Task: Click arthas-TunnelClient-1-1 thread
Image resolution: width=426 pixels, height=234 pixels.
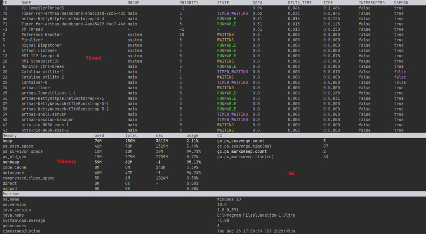Action: [49, 93]
